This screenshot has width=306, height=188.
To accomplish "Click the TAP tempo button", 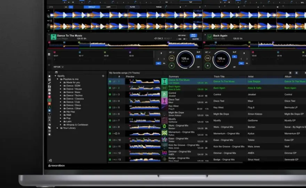I will (191, 2).
